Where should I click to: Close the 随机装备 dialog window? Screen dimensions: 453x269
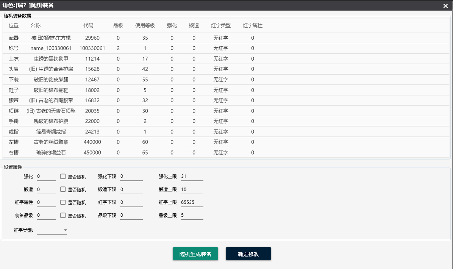tap(445, 6)
